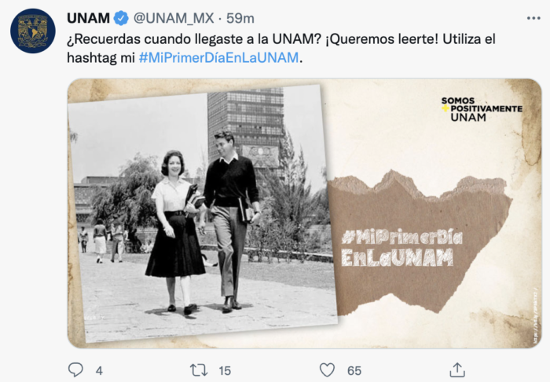This screenshot has height=382, width=550.
Task: Click the 59m timestamp link
Action: (240, 18)
